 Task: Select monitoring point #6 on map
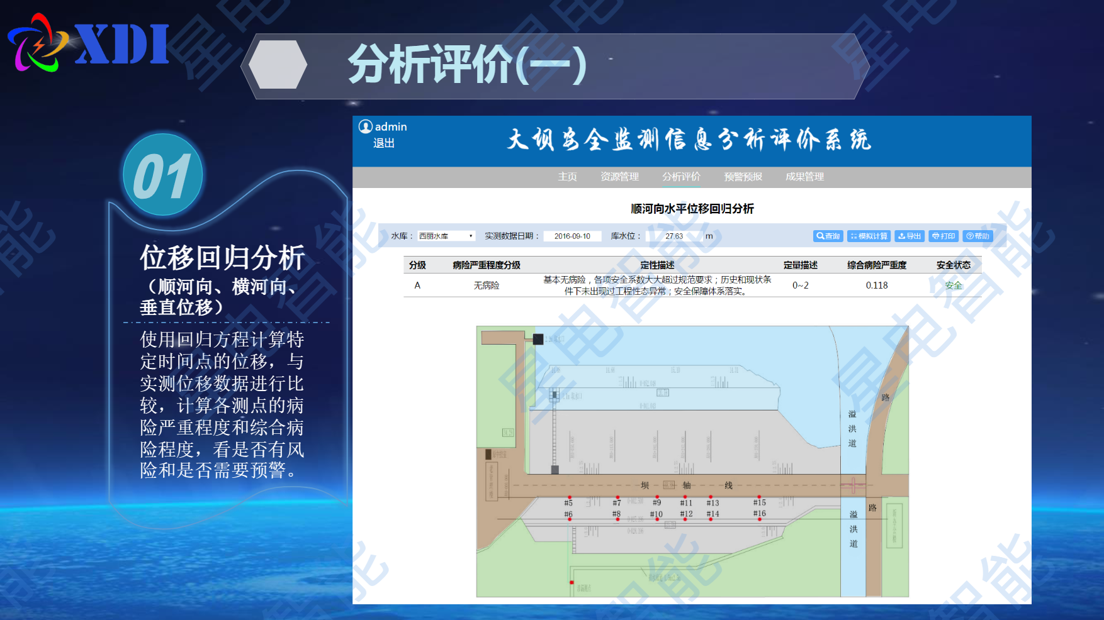569,519
